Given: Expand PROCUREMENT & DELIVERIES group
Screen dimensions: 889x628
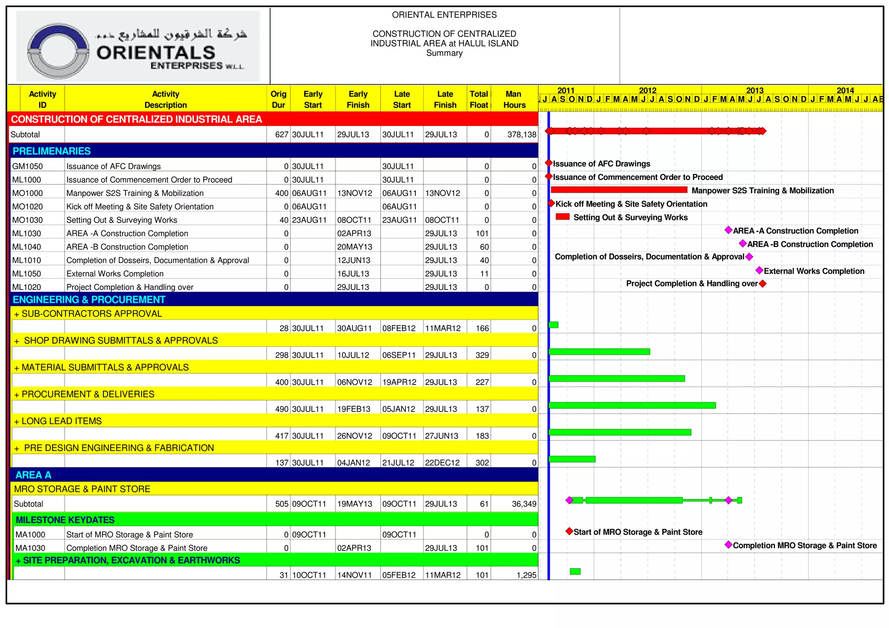Looking at the screenshot, I should pyautogui.click(x=16, y=395).
